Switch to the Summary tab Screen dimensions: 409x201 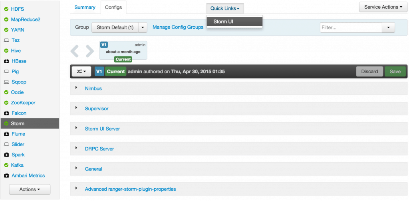pyautogui.click(x=85, y=8)
